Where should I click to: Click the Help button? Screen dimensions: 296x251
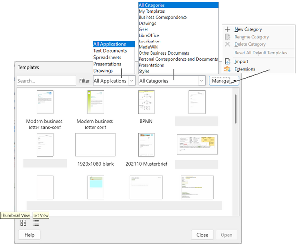[x=29, y=235]
